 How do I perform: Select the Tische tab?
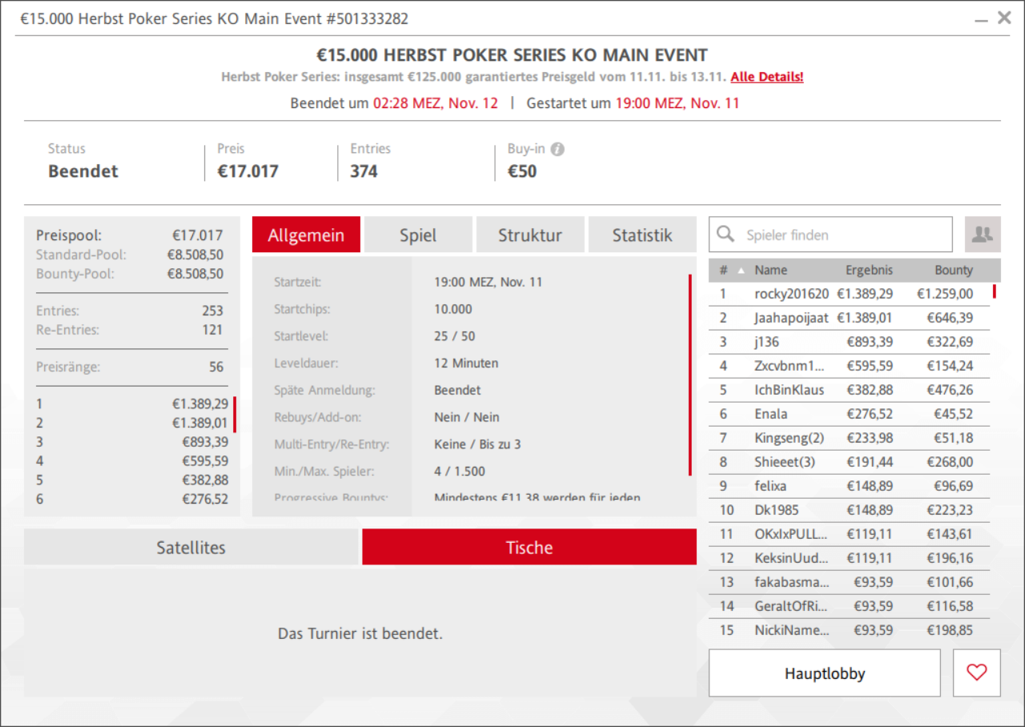coord(529,547)
